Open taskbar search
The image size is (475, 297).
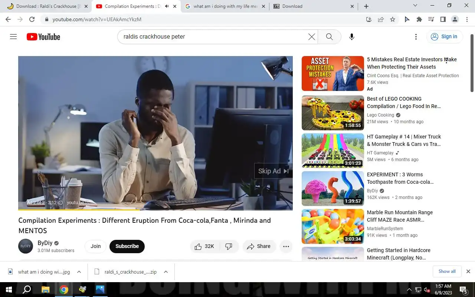[x=27, y=290]
